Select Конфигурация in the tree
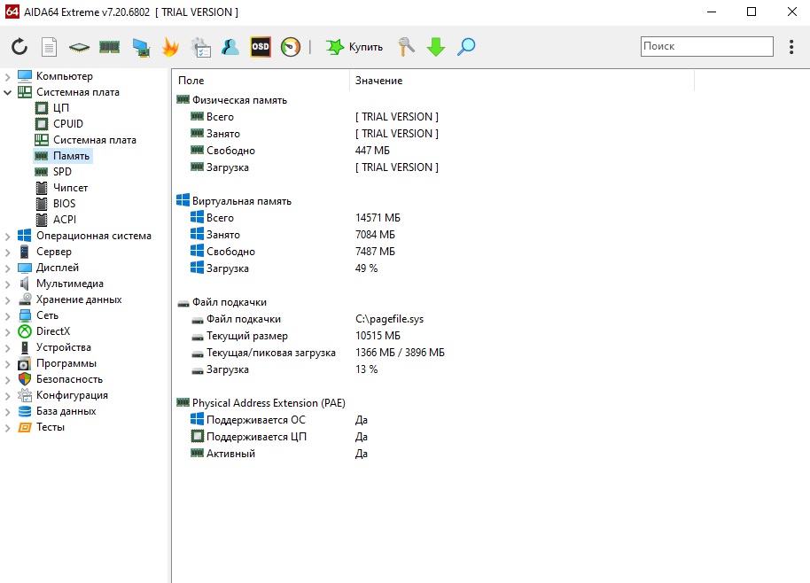Image resolution: width=810 pixels, height=583 pixels. pyautogui.click(x=72, y=395)
